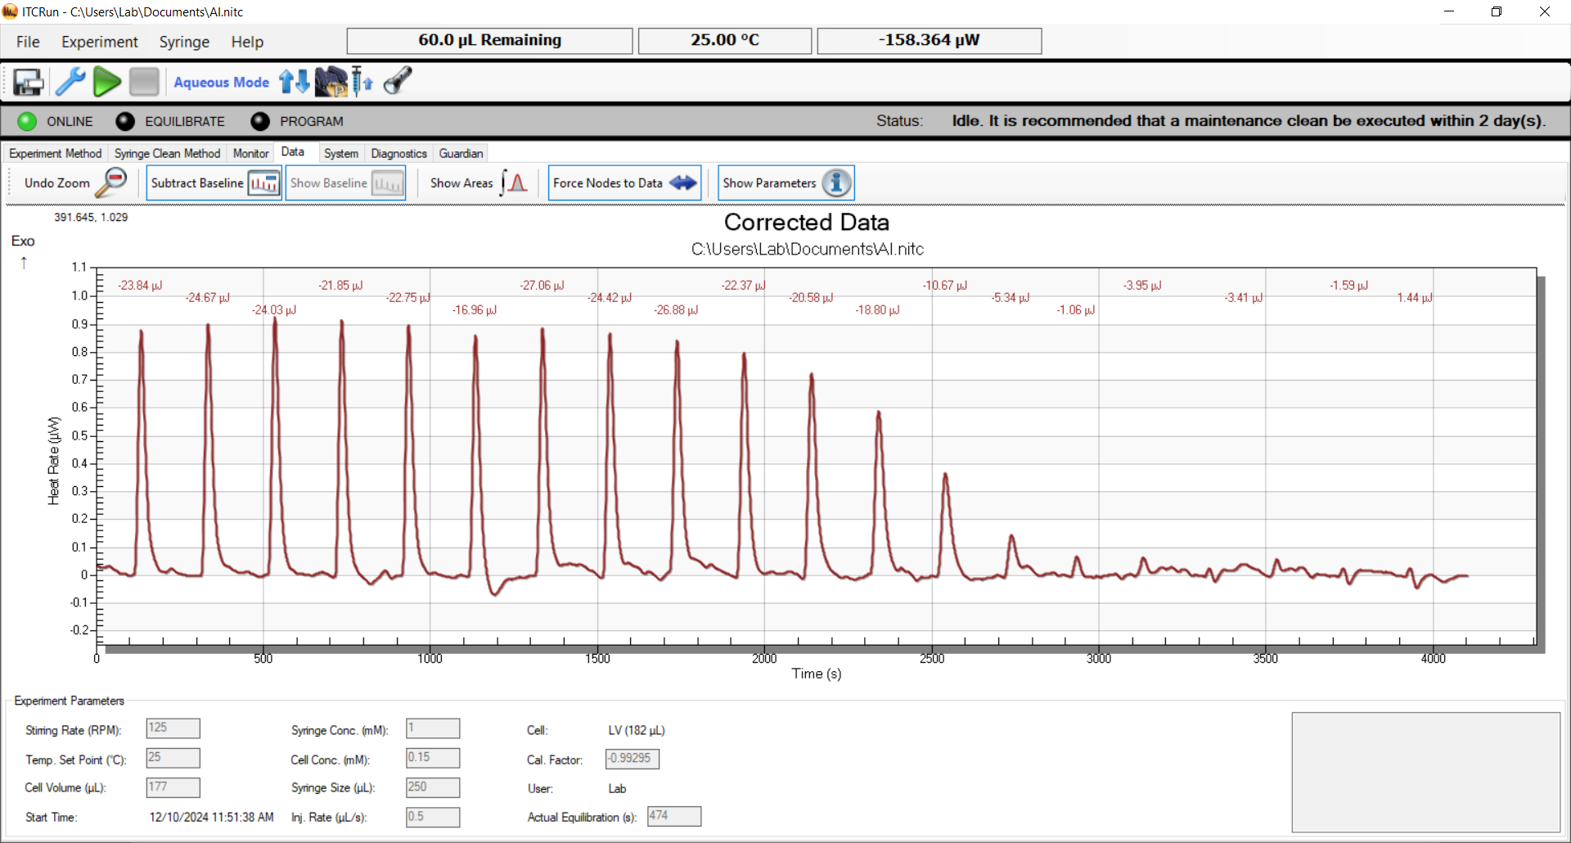Click the Undo Zoom magnifier icon
The width and height of the screenshot is (1571, 843).
(x=110, y=183)
